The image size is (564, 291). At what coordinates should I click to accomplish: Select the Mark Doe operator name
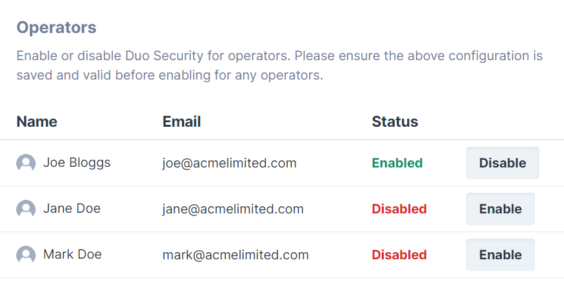point(72,255)
